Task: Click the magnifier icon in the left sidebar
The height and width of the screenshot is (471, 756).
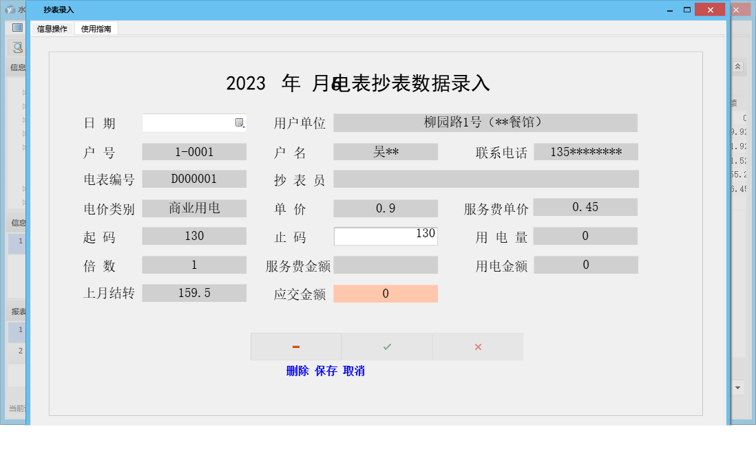Action: click(17, 47)
